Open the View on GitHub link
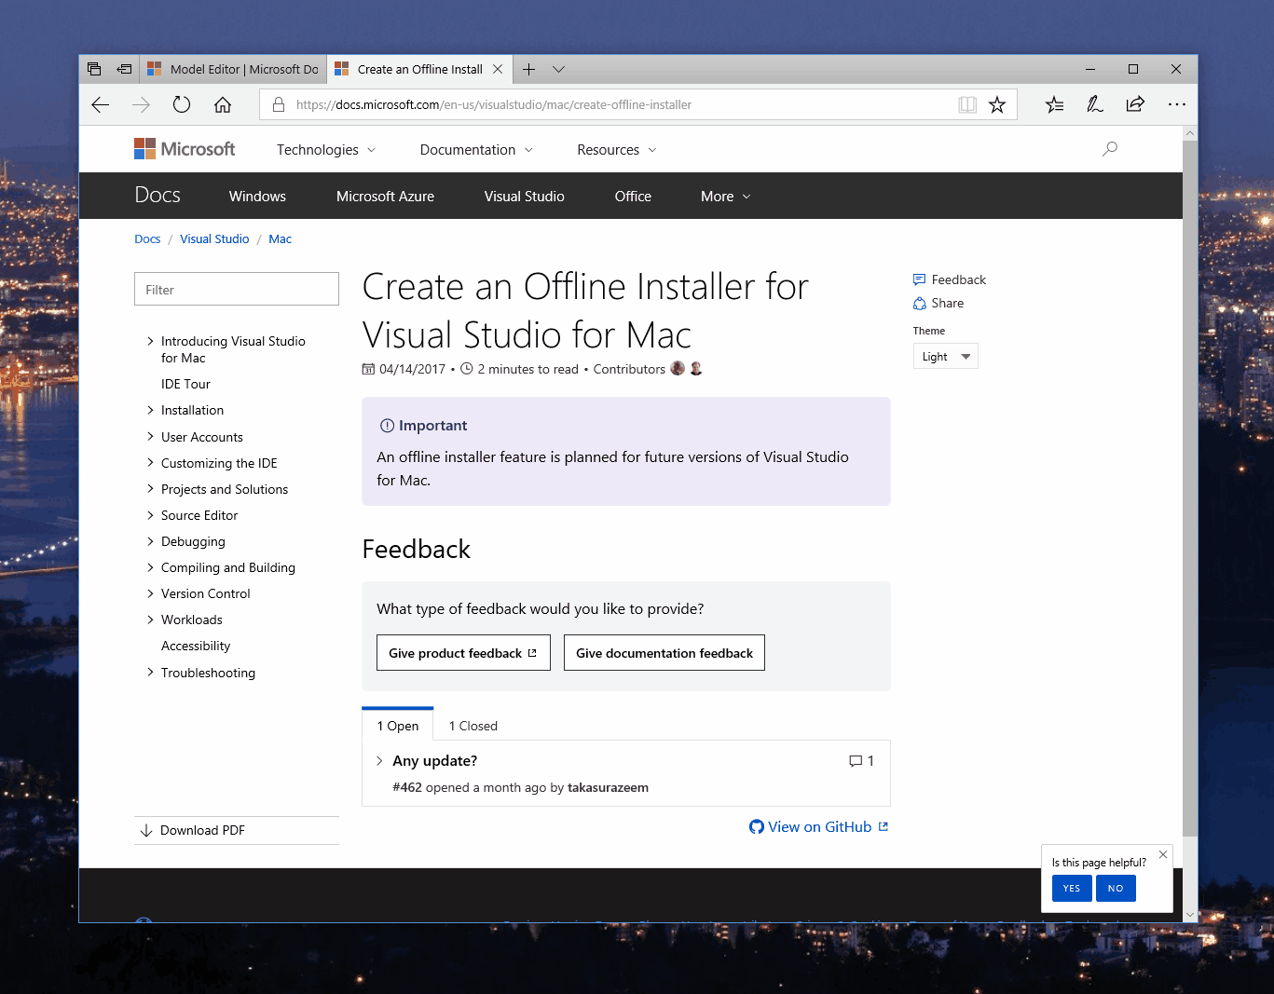 (819, 827)
